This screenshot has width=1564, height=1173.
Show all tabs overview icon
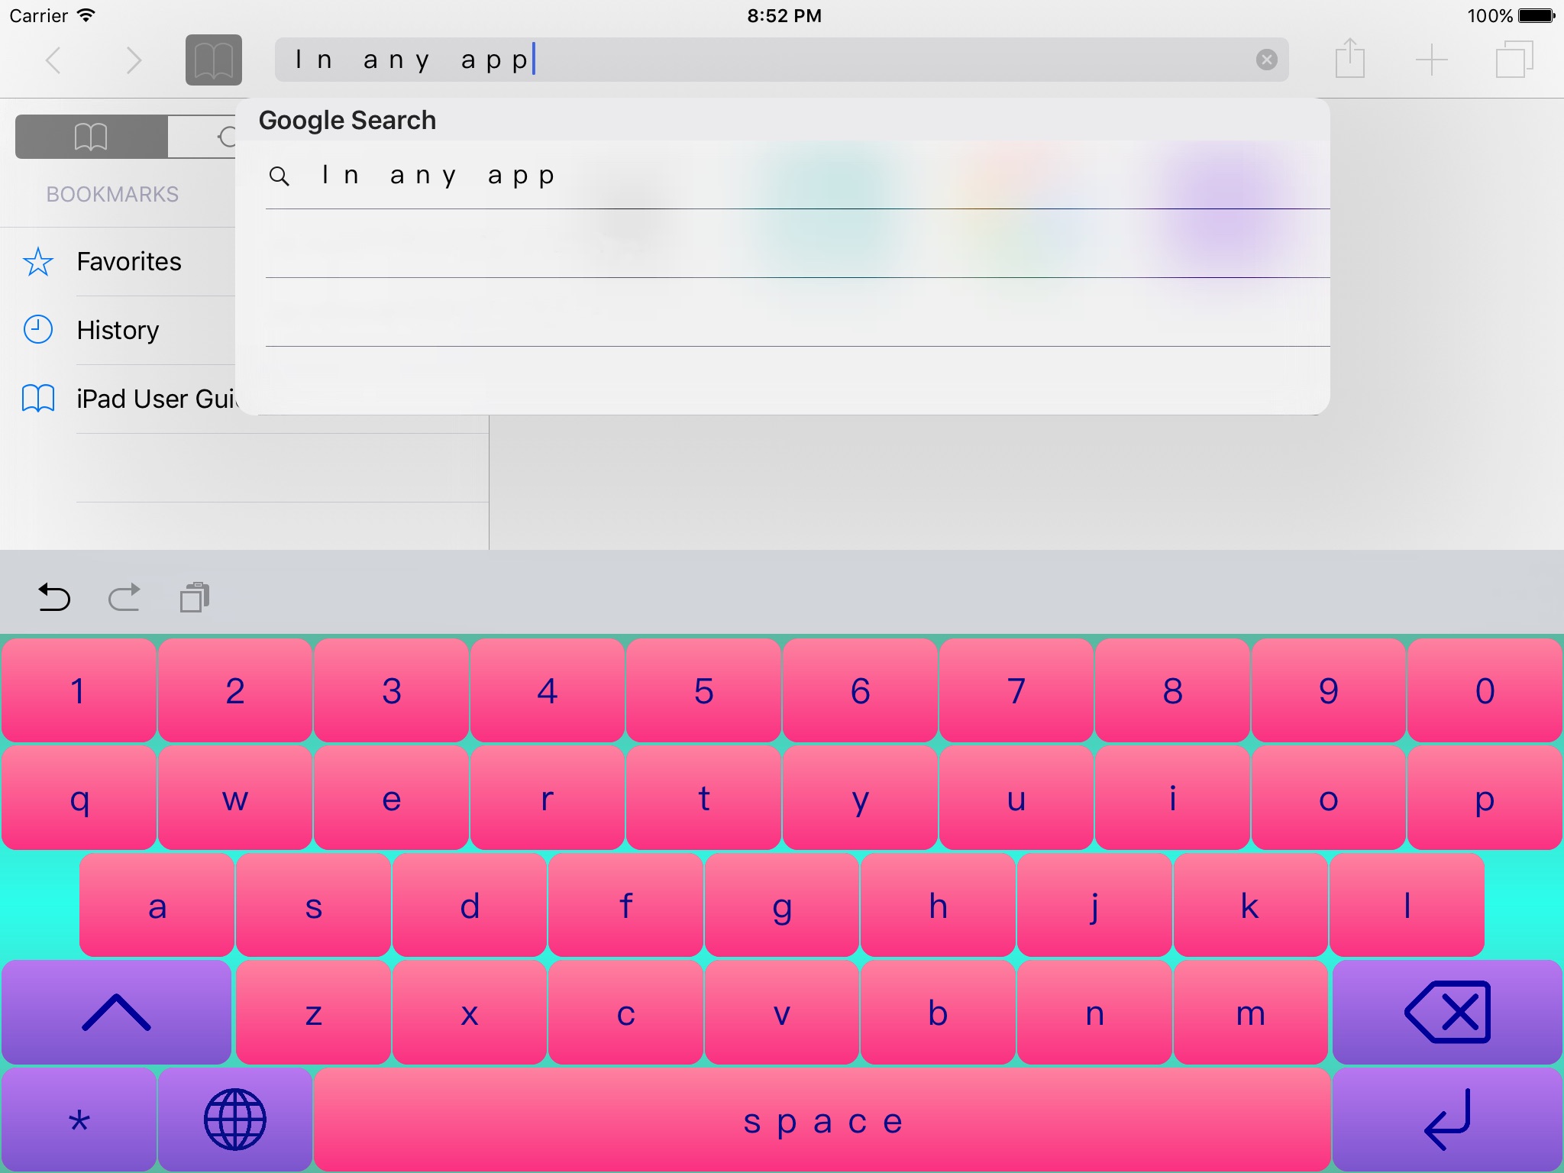point(1514,60)
